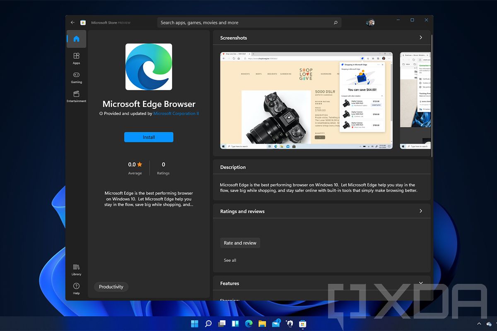Click the back arrow in title bar
The height and width of the screenshot is (331, 497).
tap(73, 23)
